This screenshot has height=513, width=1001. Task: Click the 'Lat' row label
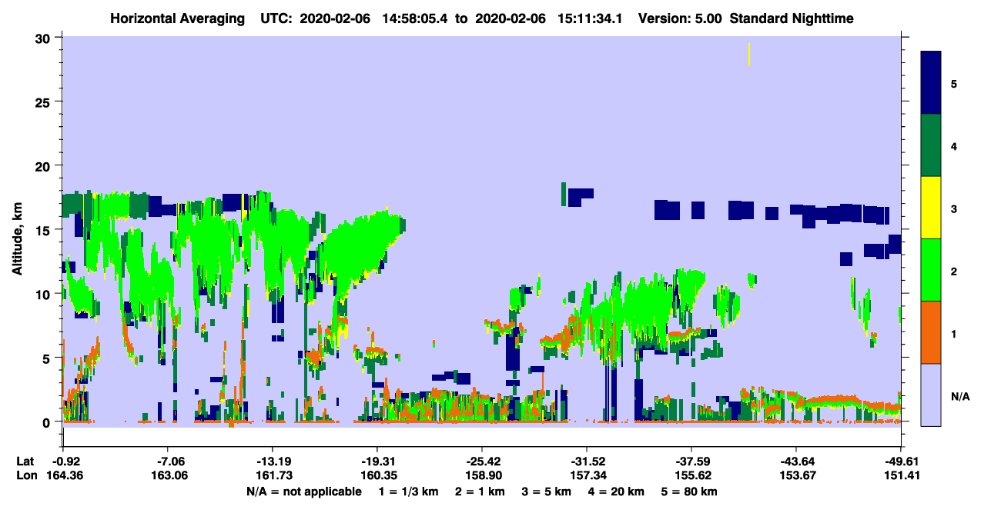[x=25, y=461]
